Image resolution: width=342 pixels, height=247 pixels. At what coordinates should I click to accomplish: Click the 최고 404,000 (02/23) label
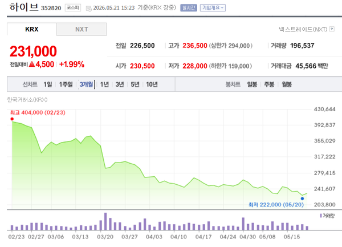(x=38, y=112)
